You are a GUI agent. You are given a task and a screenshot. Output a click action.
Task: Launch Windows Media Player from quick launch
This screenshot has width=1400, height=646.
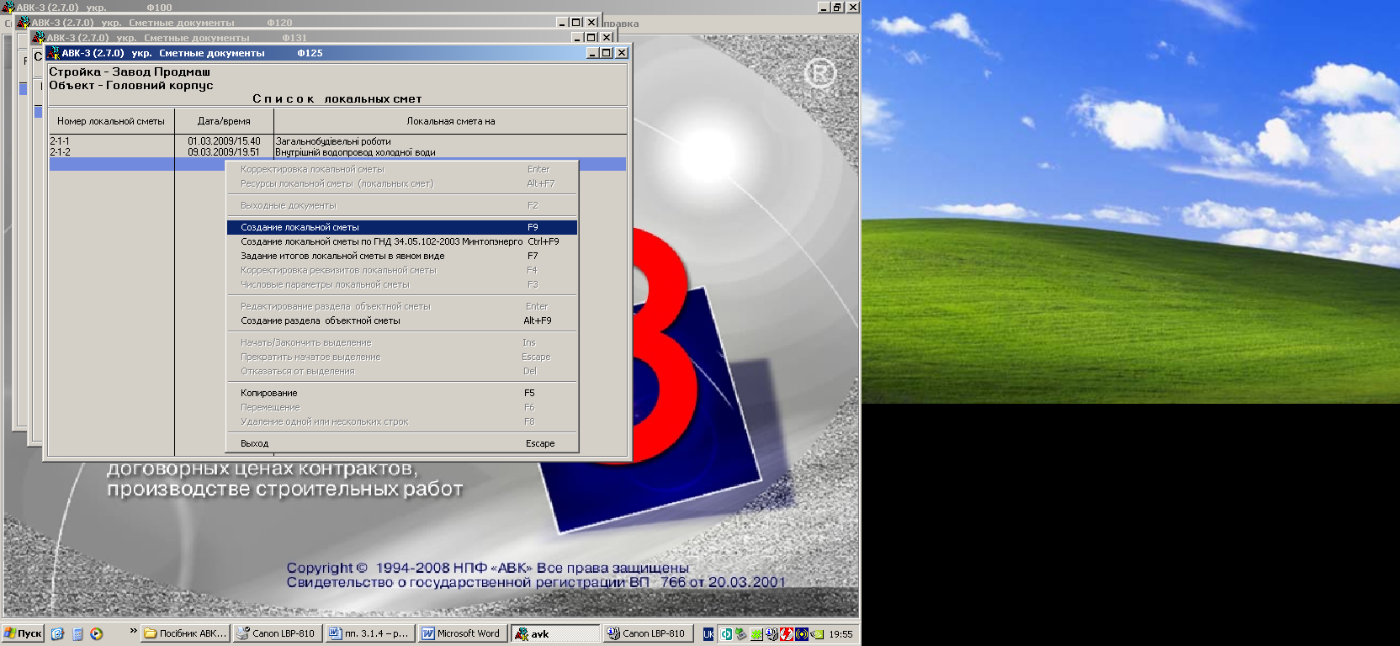97,633
